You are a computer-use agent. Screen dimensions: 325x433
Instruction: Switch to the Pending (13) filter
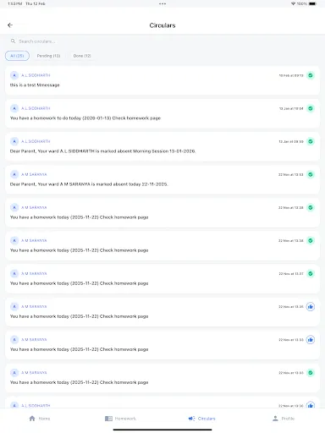[x=48, y=56]
